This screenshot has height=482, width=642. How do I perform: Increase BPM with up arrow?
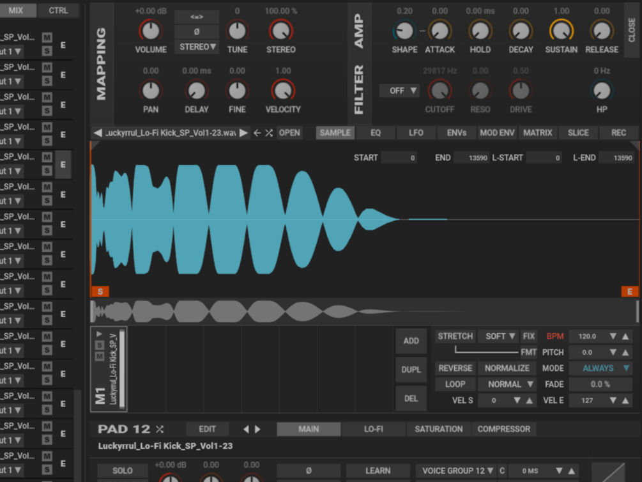pyautogui.click(x=625, y=336)
